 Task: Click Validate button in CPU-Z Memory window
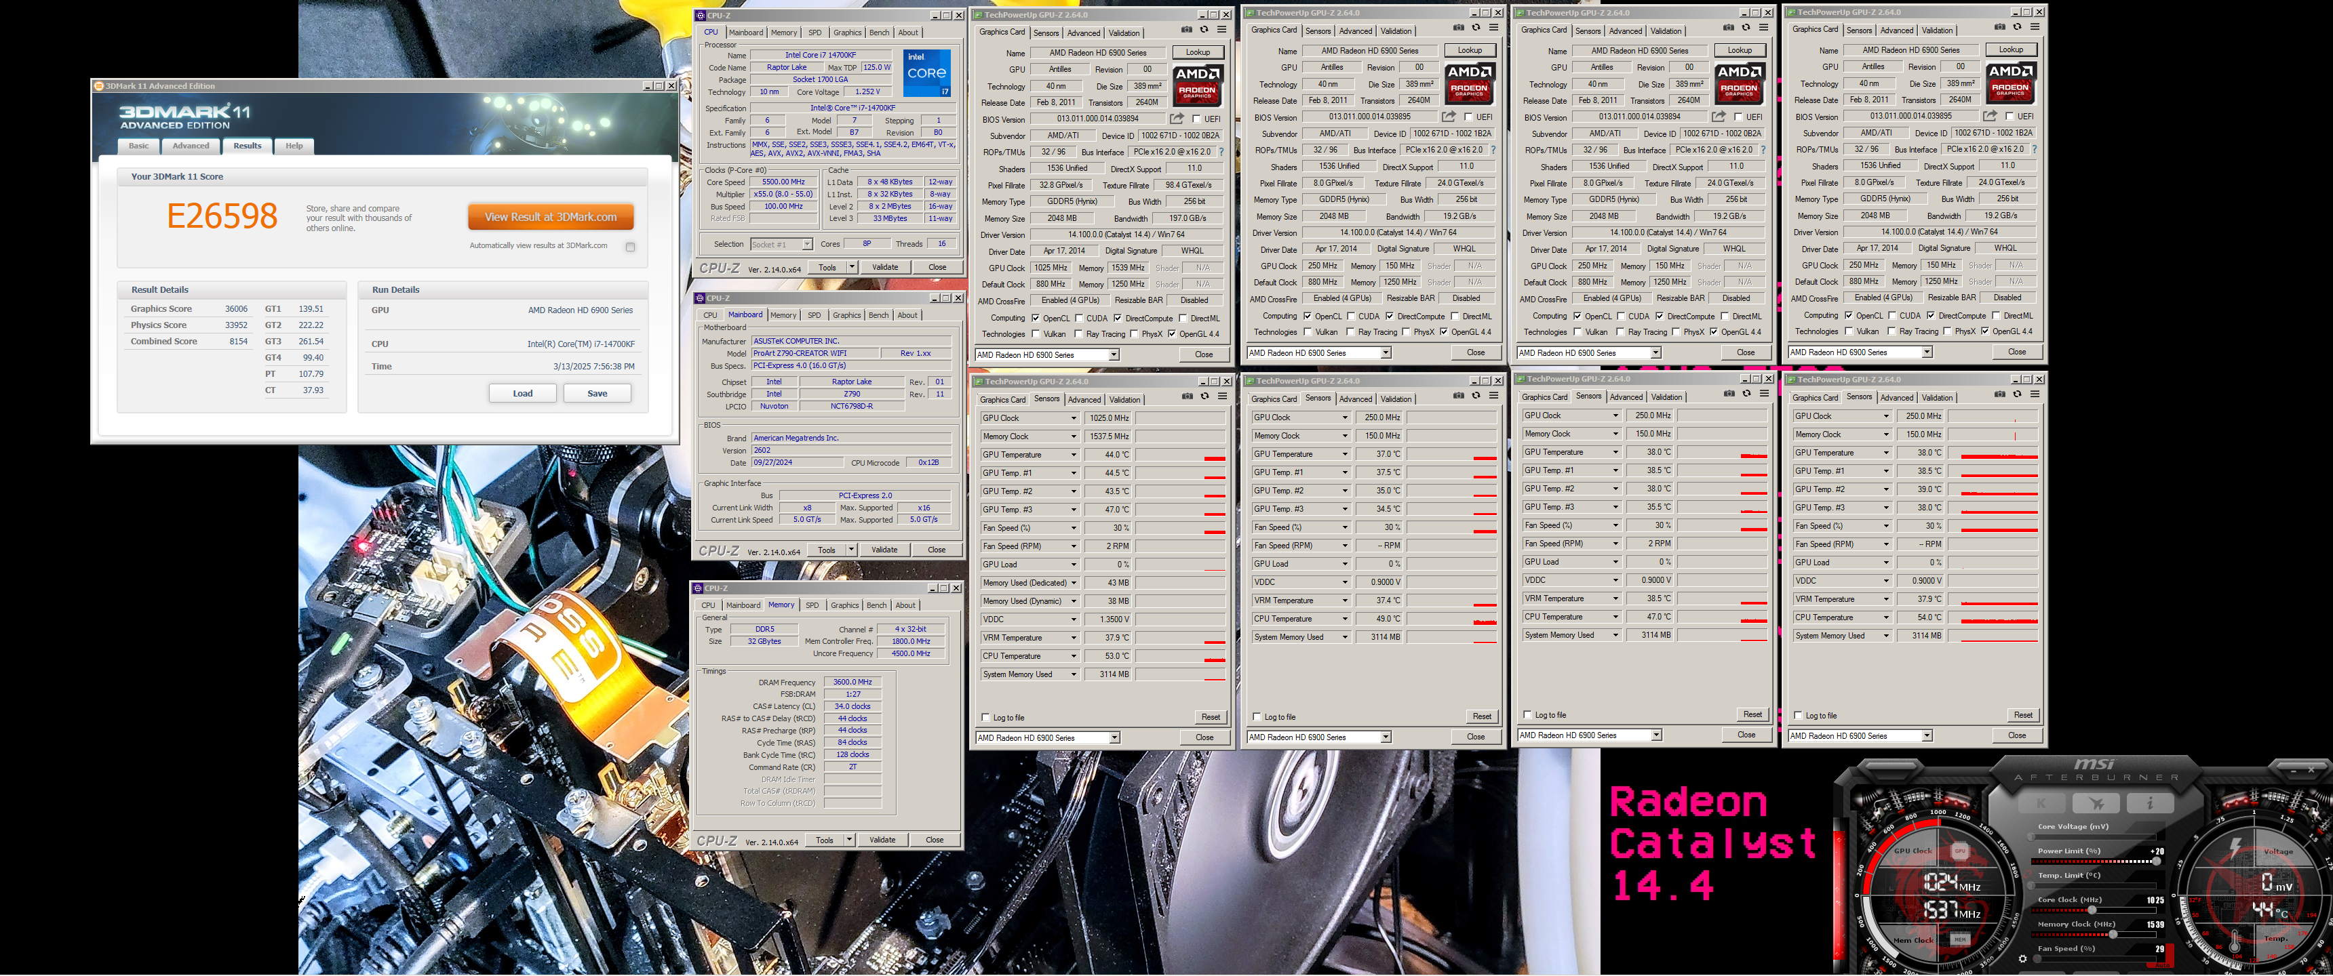882,839
